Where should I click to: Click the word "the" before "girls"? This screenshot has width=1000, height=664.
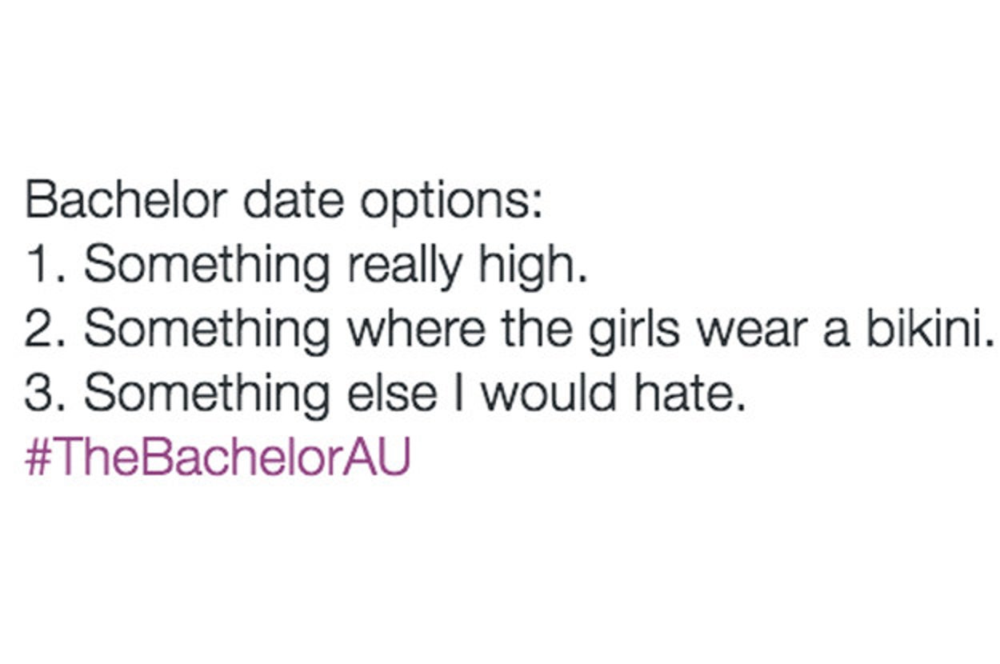pyautogui.click(x=527, y=329)
